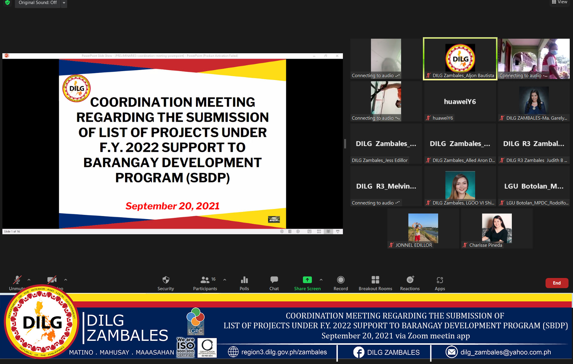
Task: Click the green Share Screen icon
Action: point(307,280)
